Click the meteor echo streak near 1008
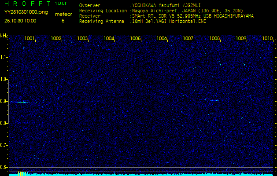The height and width of the screenshot is (176, 277). [x=212, y=100]
